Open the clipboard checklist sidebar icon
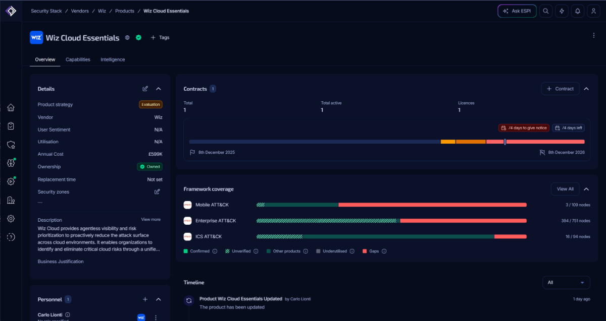606x321 pixels. tap(11, 126)
